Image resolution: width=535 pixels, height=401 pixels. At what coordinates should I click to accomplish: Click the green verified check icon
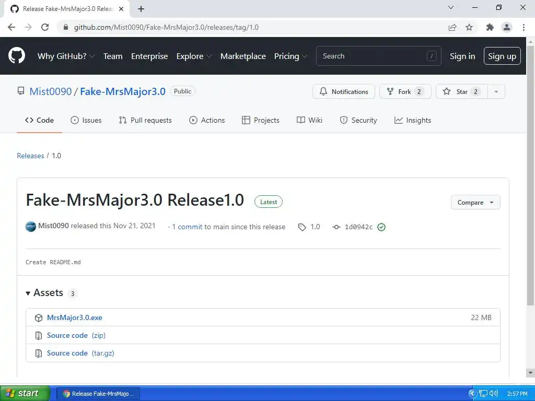click(x=381, y=227)
